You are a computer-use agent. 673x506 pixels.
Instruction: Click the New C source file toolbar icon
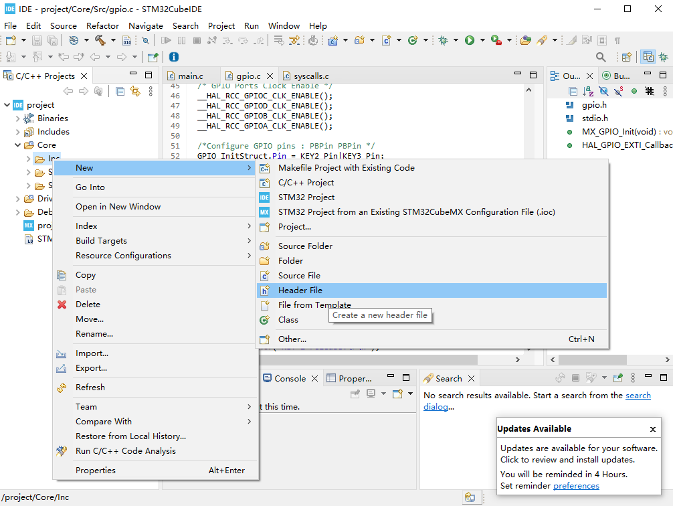click(386, 40)
